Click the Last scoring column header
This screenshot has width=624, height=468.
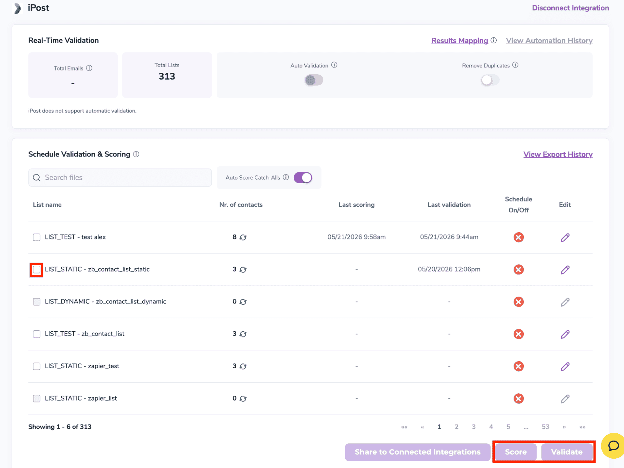coord(356,205)
